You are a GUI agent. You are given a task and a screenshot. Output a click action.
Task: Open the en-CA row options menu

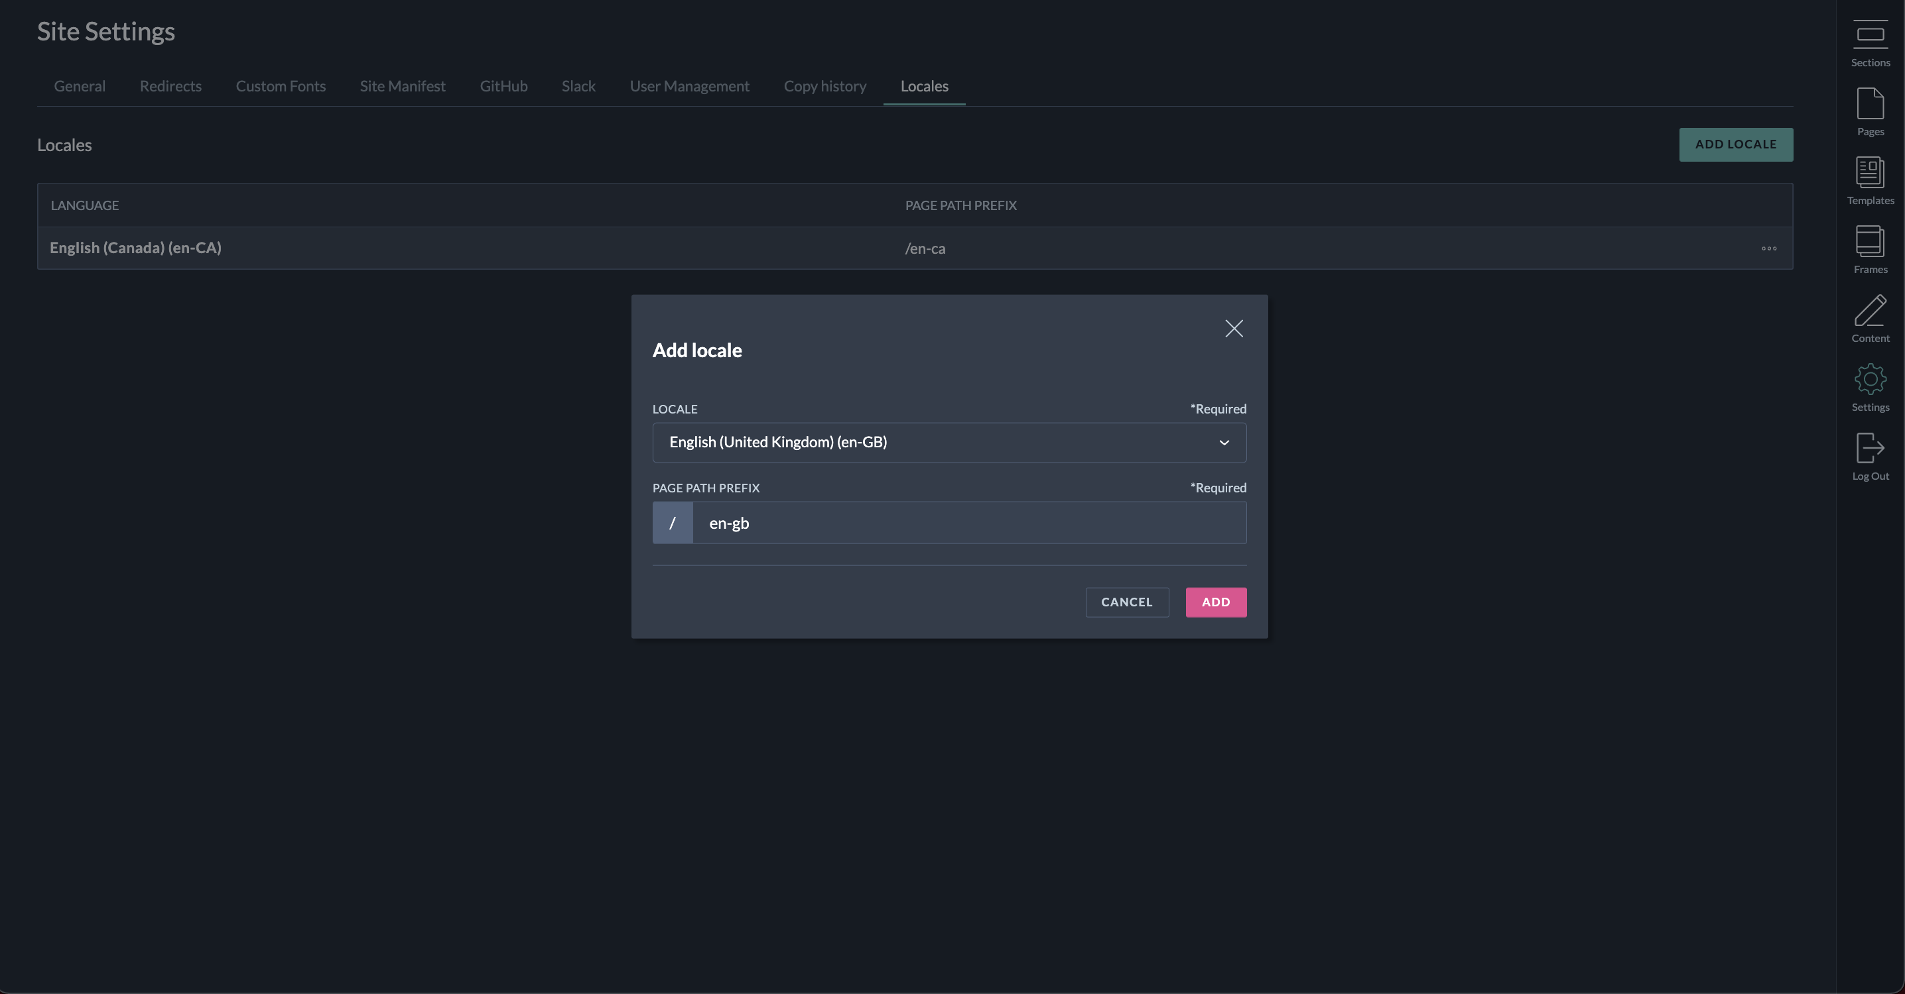[1768, 248]
